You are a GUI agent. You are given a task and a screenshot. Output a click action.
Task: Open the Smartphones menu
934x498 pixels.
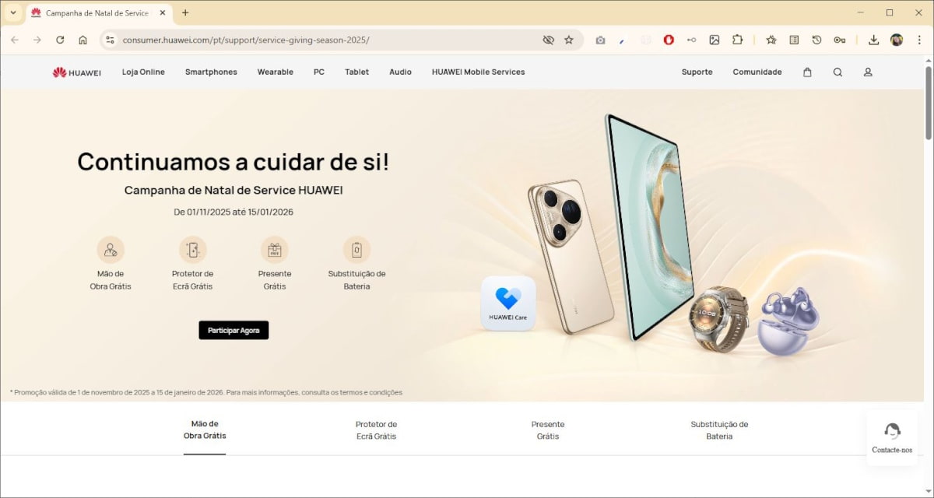click(211, 72)
